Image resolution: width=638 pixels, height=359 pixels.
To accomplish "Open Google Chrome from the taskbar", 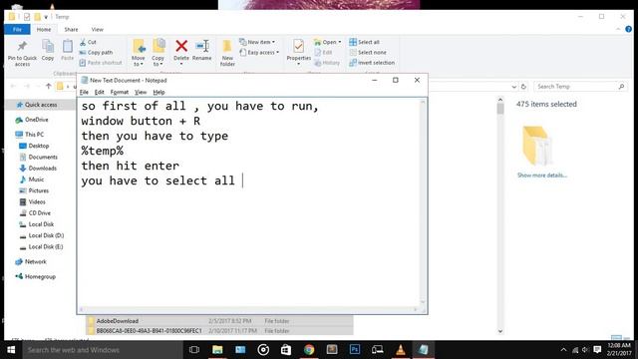I will [309, 350].
